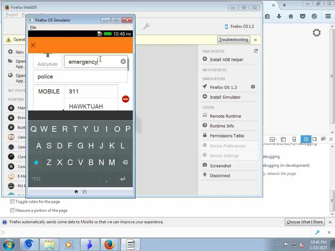Open a new Firefox tab

(x=284, y=5)
